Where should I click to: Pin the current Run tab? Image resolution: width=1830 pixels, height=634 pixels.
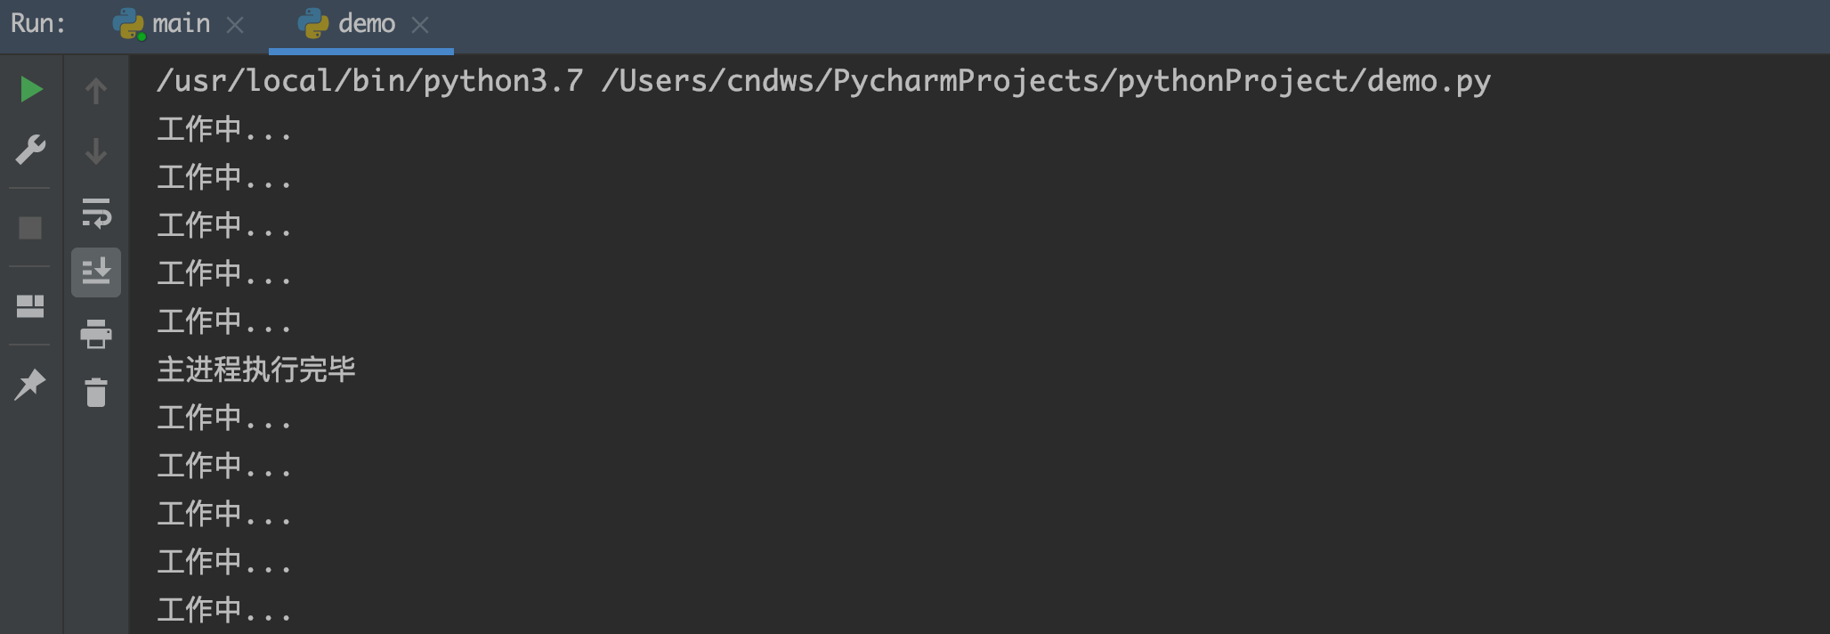pos(30,385)
